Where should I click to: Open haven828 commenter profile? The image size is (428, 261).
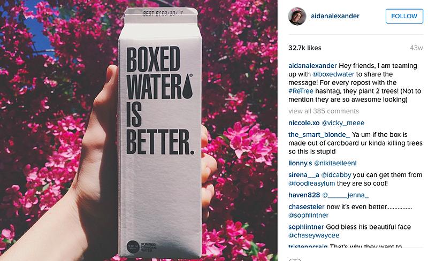tap(304, 195)
